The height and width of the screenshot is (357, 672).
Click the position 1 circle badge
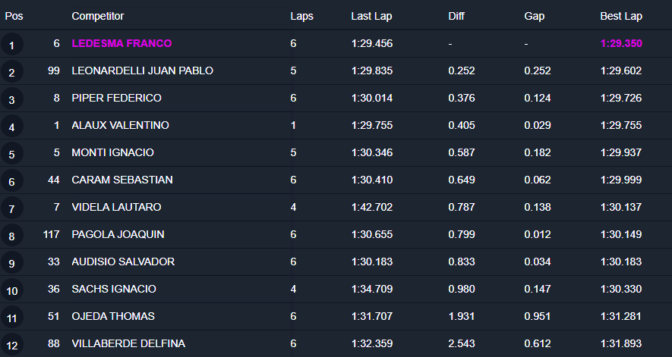pyautogui.click(x=11, y=45)
